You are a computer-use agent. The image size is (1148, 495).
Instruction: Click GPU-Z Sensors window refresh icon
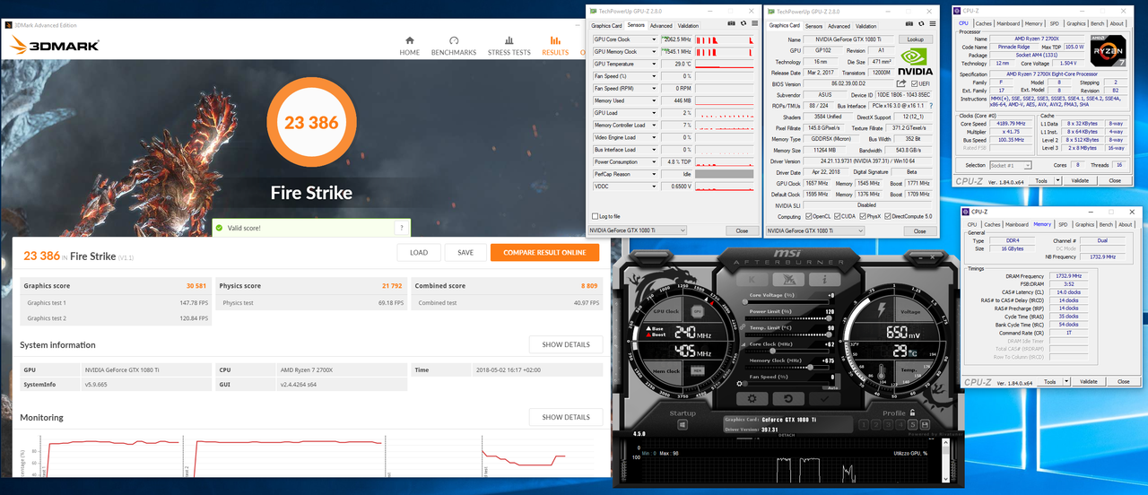point(744,23)
